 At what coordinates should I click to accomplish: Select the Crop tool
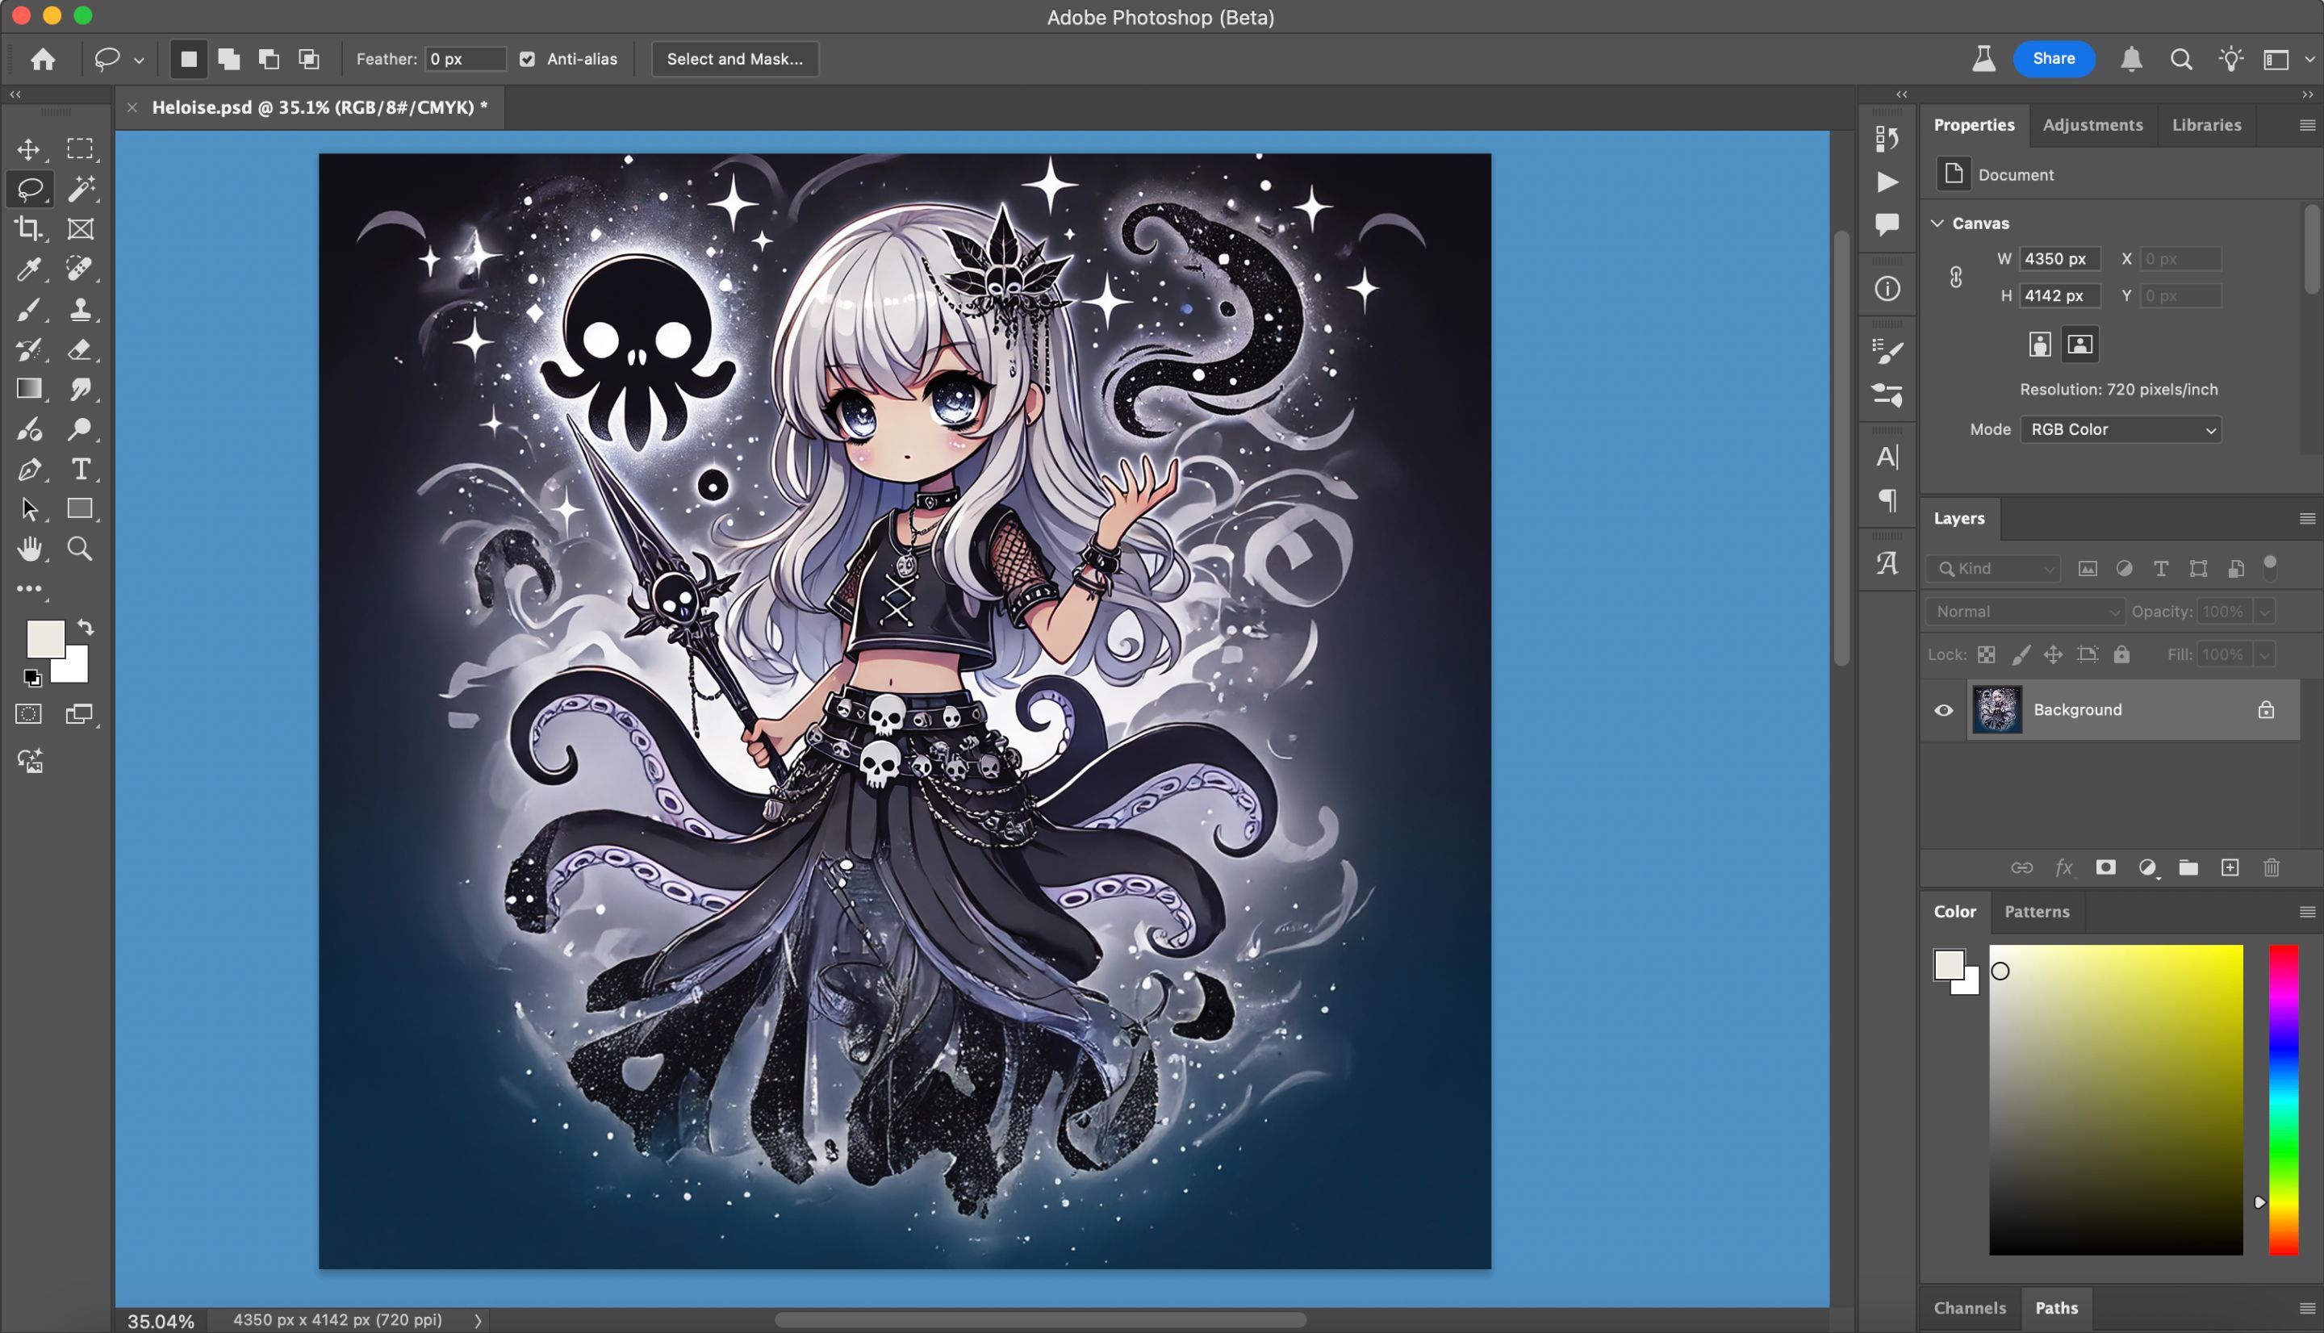[28, 229]
